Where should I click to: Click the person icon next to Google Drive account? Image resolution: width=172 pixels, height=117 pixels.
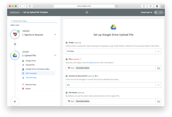click(x=23, y=69)
